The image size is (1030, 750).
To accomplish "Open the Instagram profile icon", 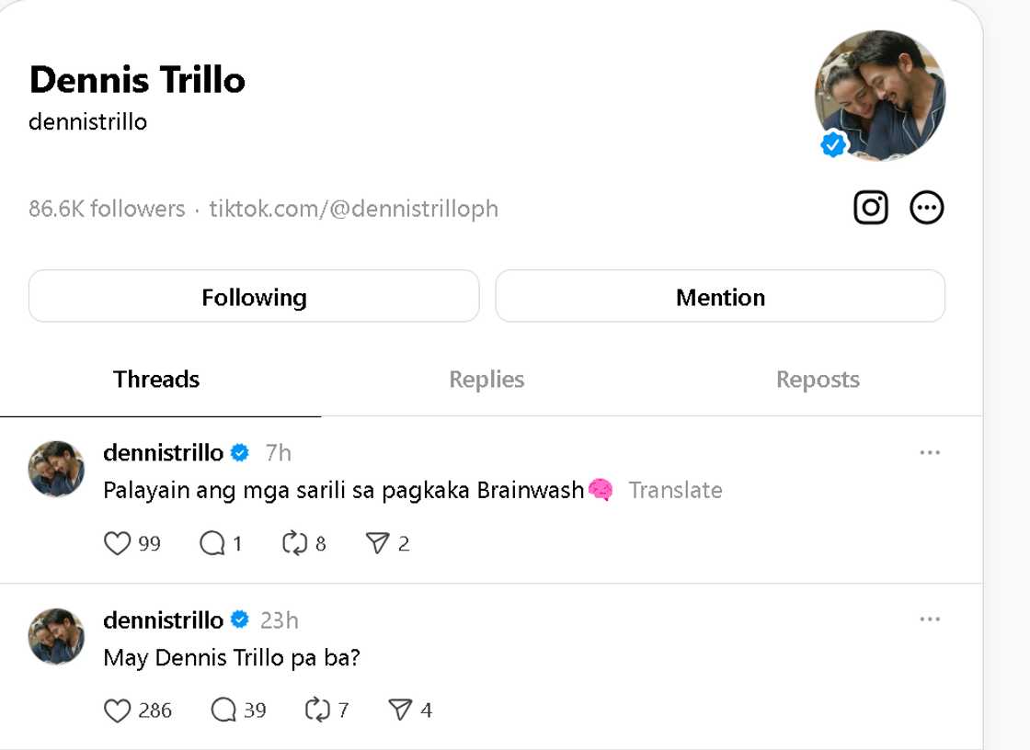I will point(870,208).
